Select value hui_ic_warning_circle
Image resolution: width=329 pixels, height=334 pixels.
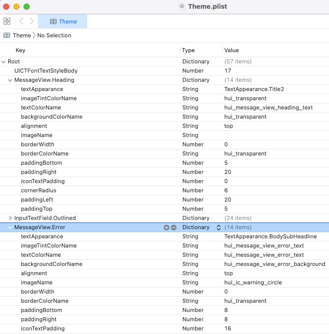point(253,282)
